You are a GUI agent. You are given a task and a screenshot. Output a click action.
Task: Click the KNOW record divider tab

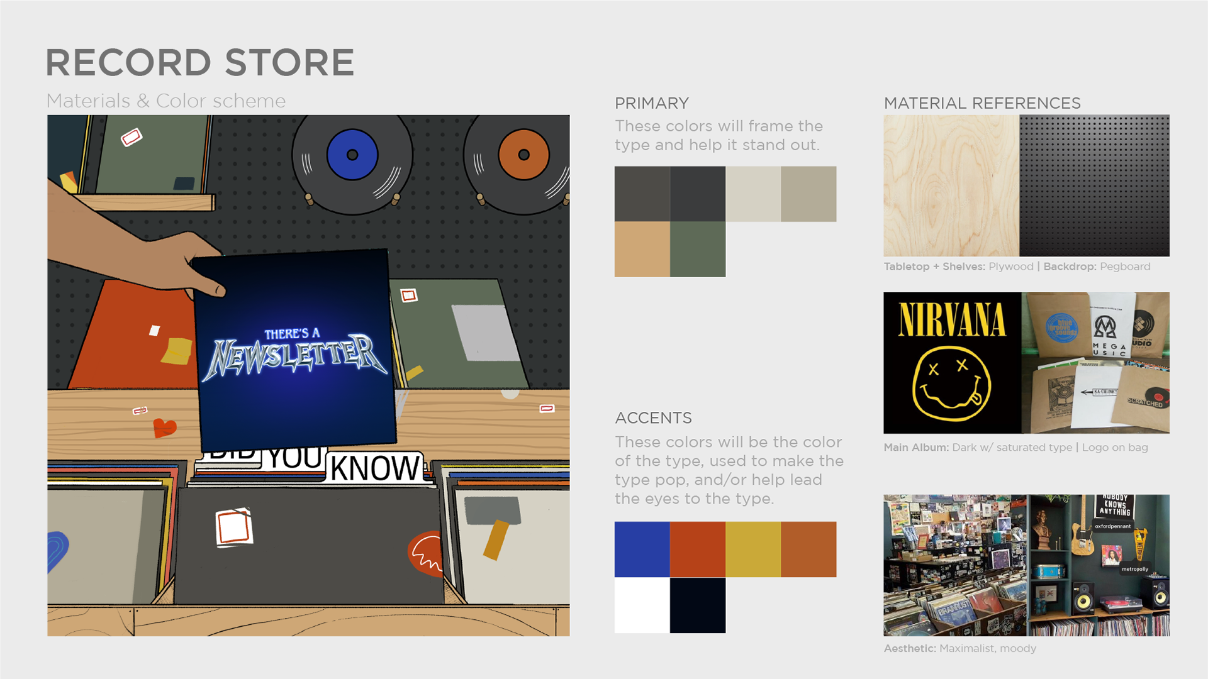[x=376, y=468]
